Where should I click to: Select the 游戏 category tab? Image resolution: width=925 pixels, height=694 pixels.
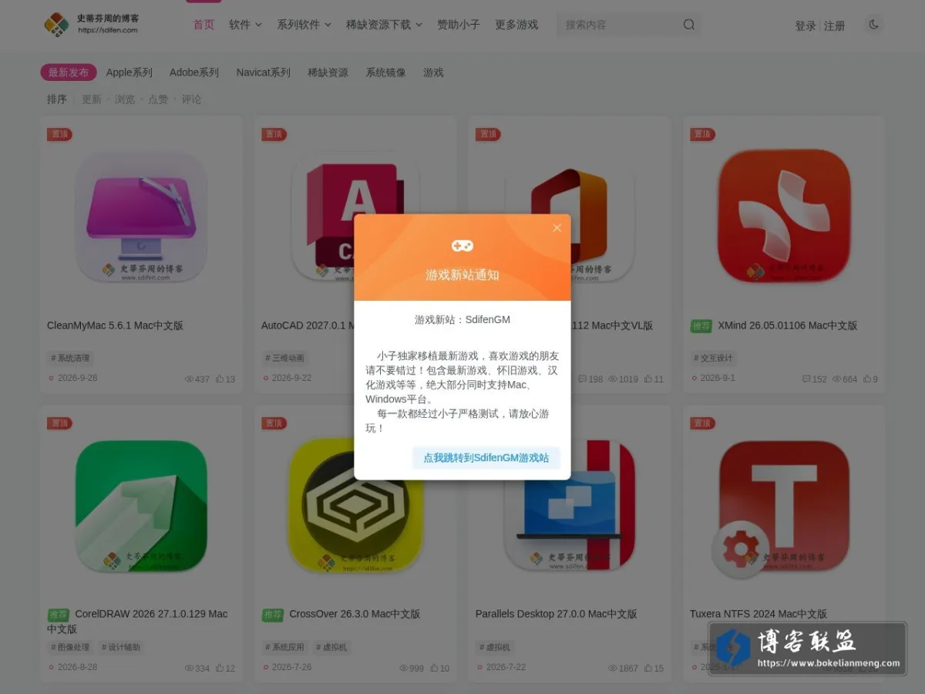pos(433,72)
